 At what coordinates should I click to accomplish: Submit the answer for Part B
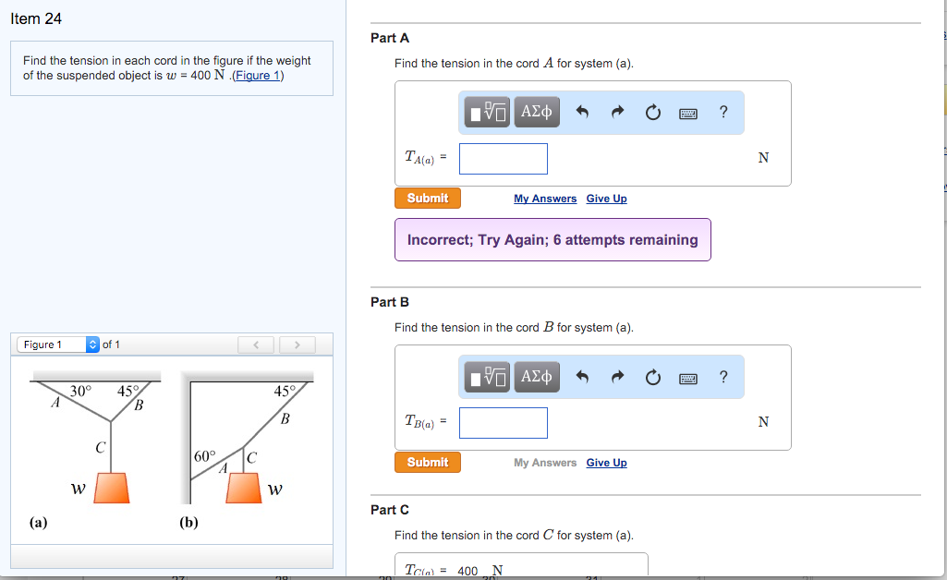427,462
